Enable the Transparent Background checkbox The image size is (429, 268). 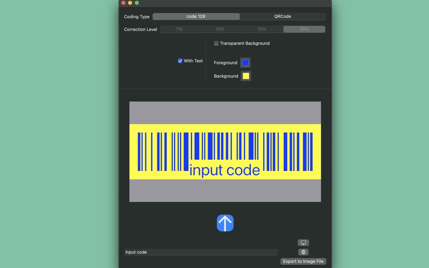click(x=216, y=43)
